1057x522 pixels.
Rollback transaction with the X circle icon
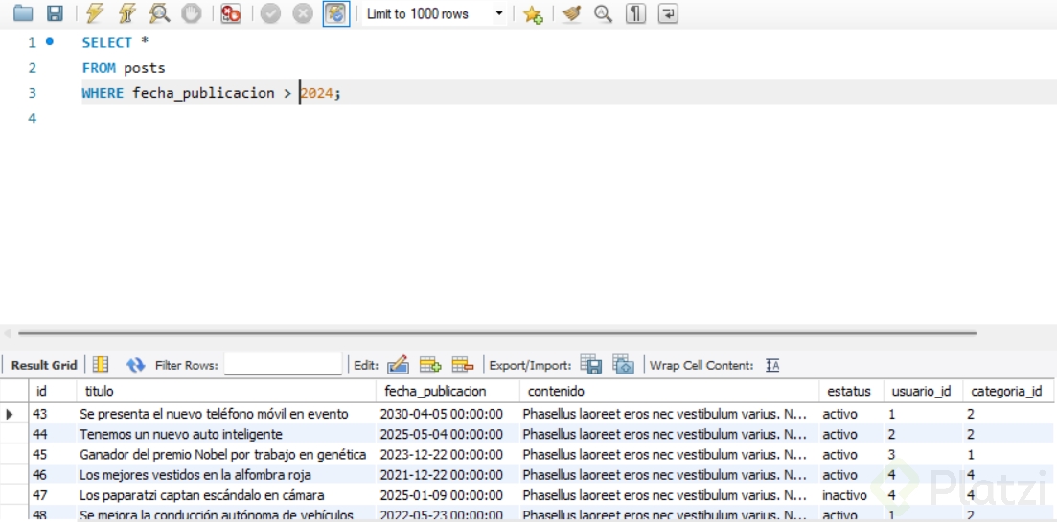pyautogui.click(x=303, y=13)
